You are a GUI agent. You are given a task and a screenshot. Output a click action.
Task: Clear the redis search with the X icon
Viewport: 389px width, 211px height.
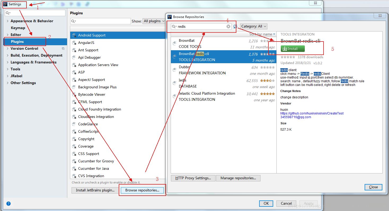point(228,26)
